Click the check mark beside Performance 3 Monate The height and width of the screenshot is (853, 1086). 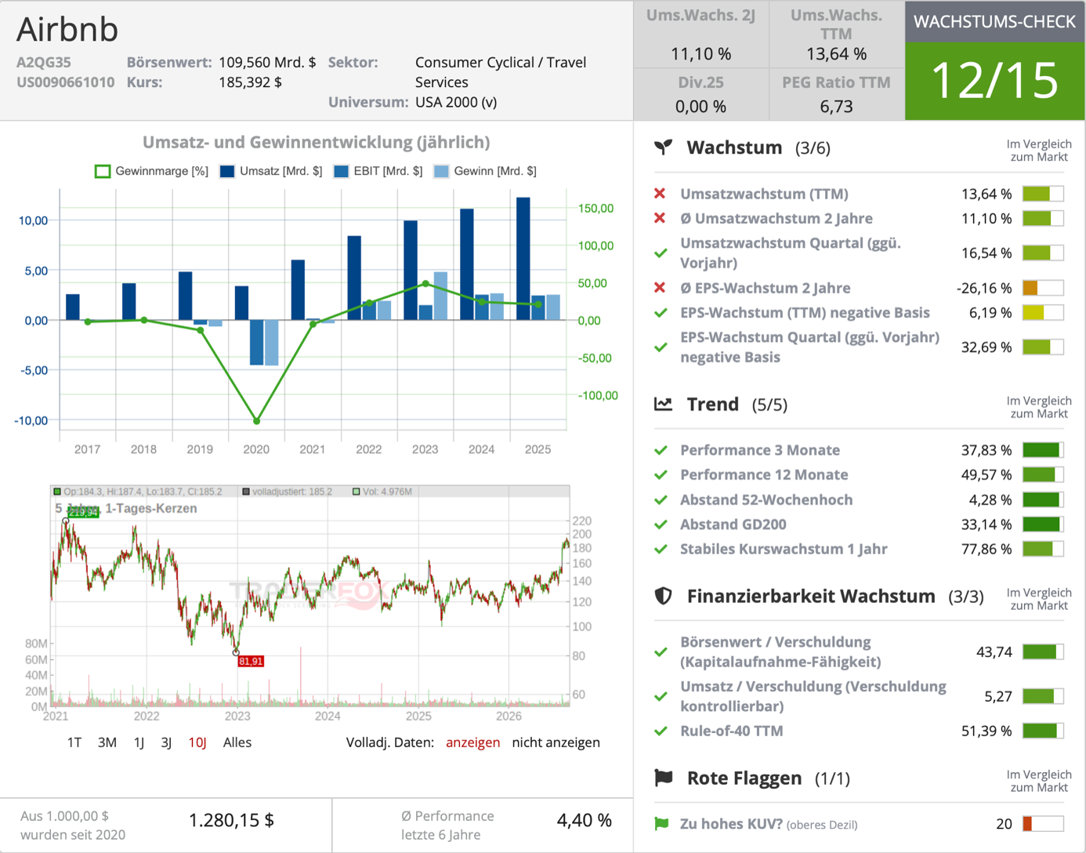(661, 450)
